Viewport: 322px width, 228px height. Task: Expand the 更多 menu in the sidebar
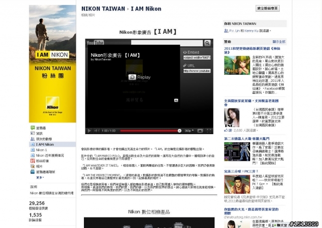[40, 177]
